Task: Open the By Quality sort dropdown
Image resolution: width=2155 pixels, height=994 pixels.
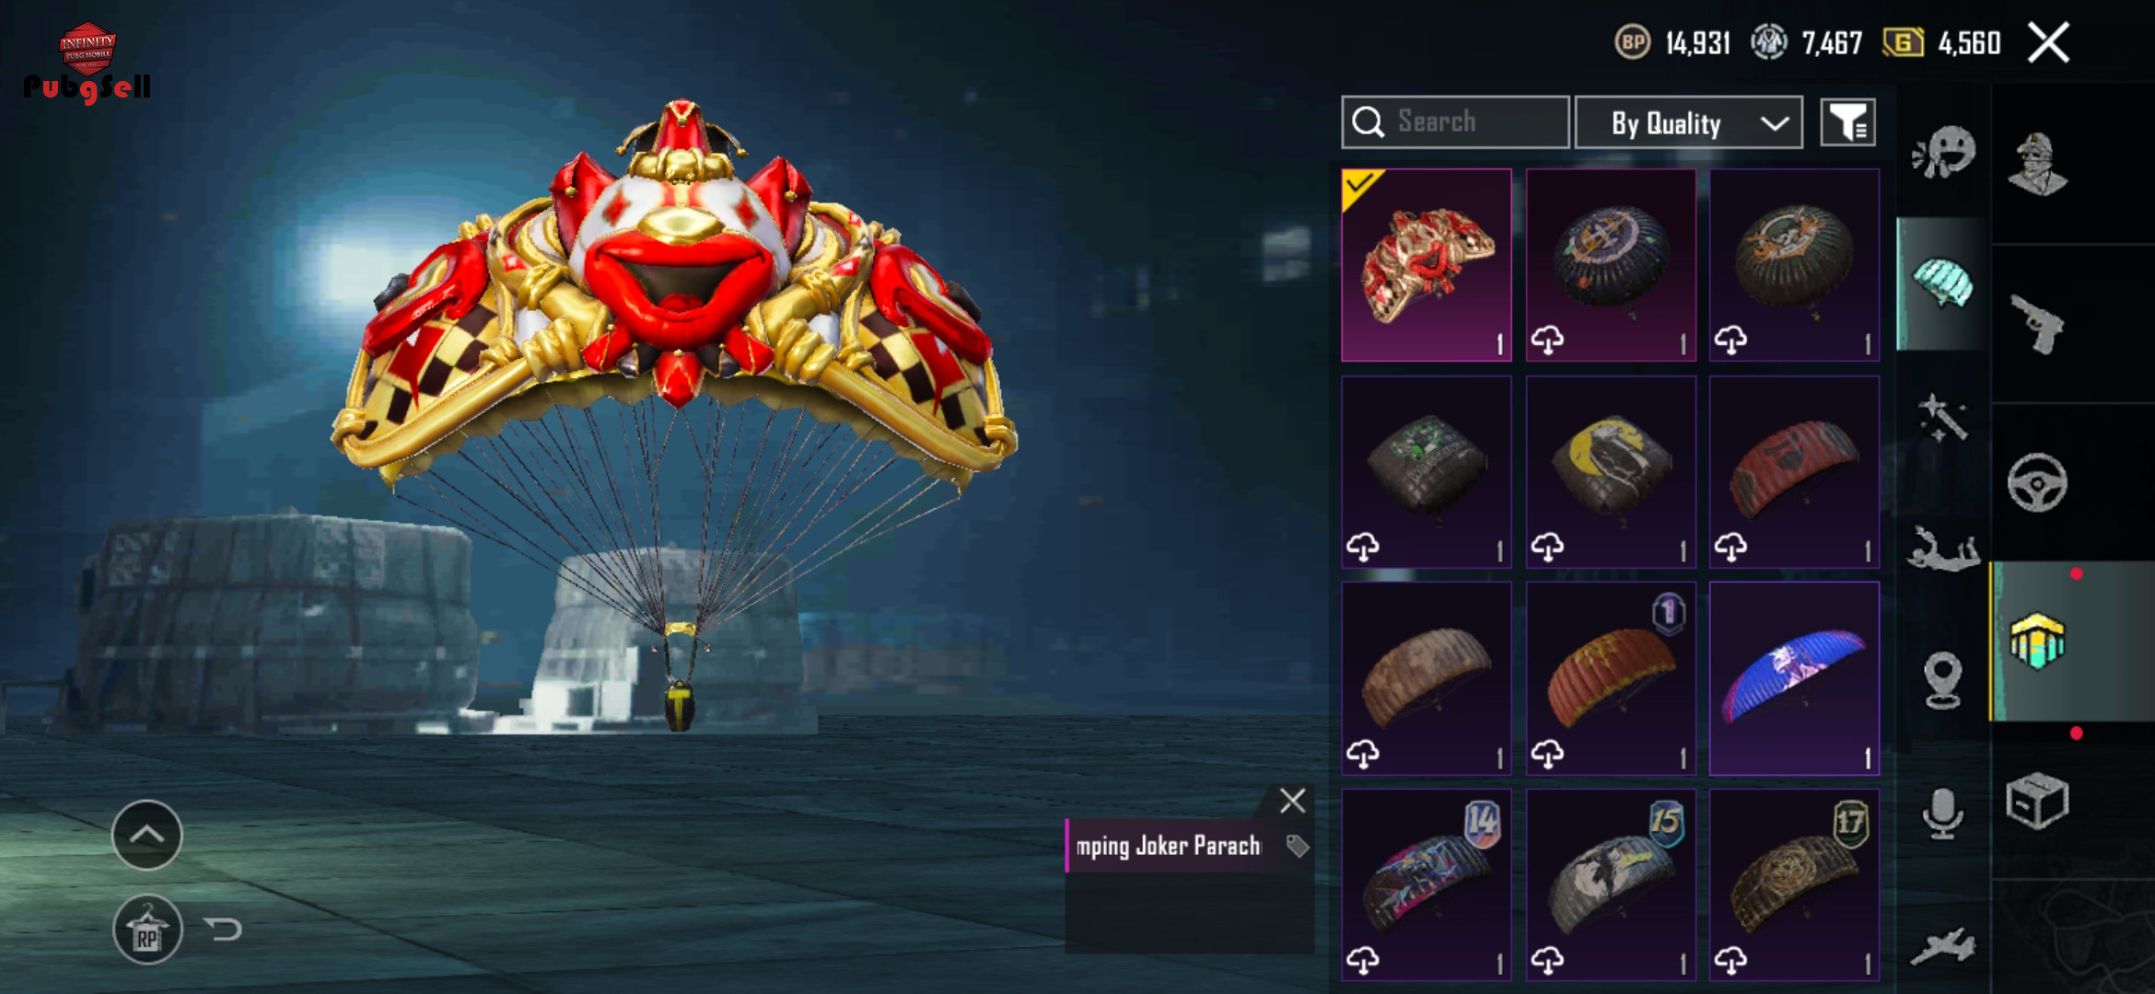Action: pos(1688,122)
